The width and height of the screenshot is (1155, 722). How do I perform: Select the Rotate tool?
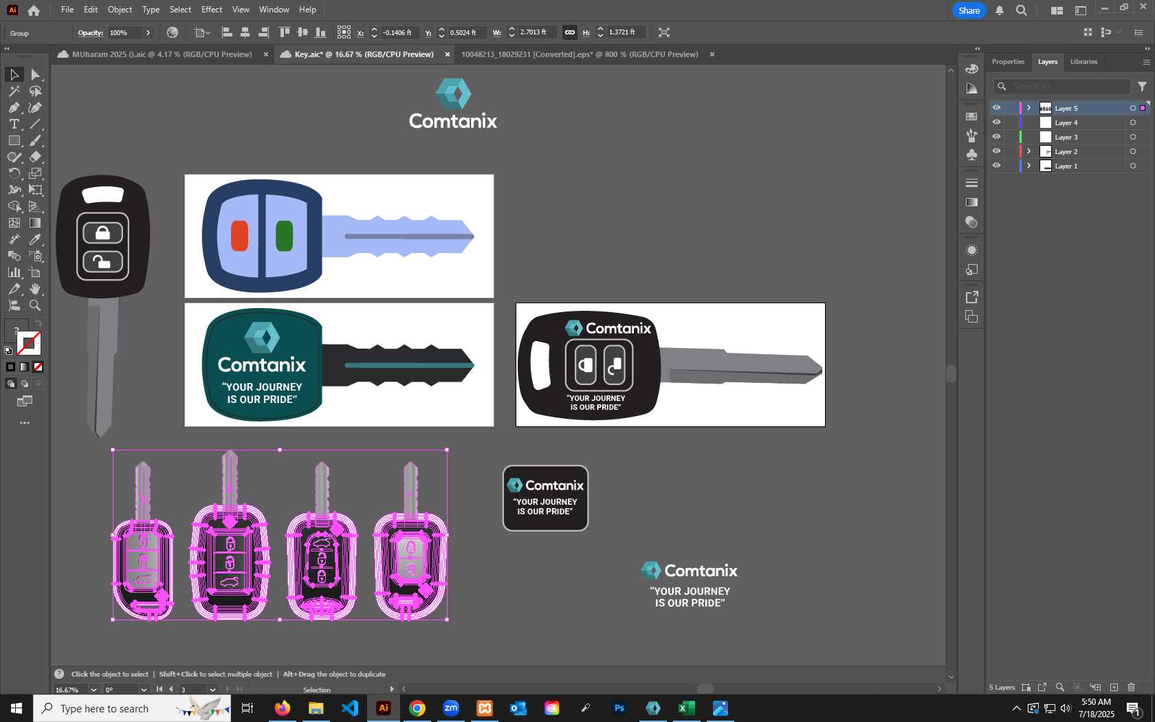point(14,173)
